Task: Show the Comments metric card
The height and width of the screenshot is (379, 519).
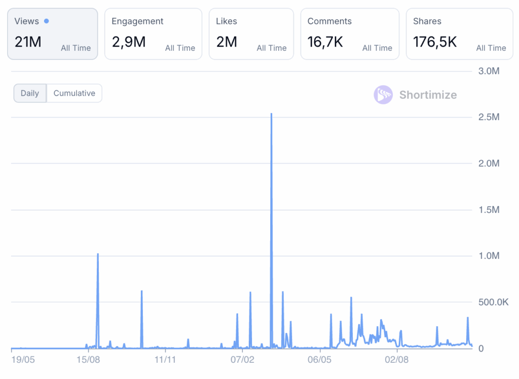Action: point(349,34)
